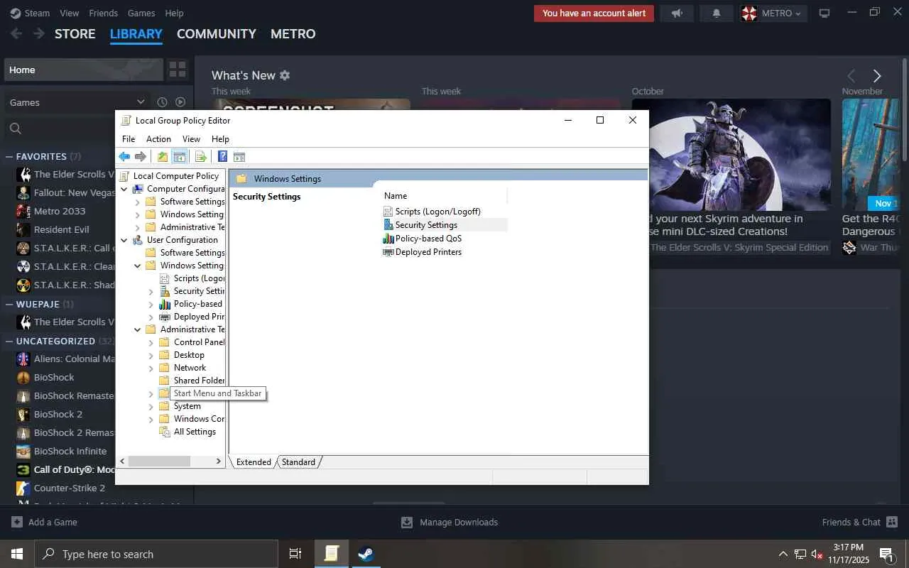Screen dimensions: 909x568
Task: Expand the Control Panel tree folder
Action: (x=151, y=342)
